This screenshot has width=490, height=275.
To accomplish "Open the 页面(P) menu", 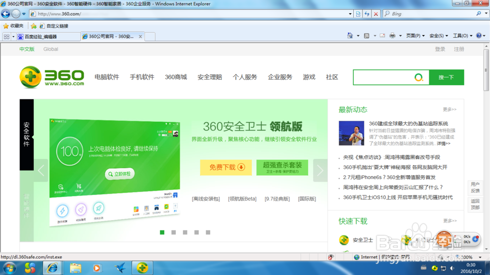I will tap(416, 36).
